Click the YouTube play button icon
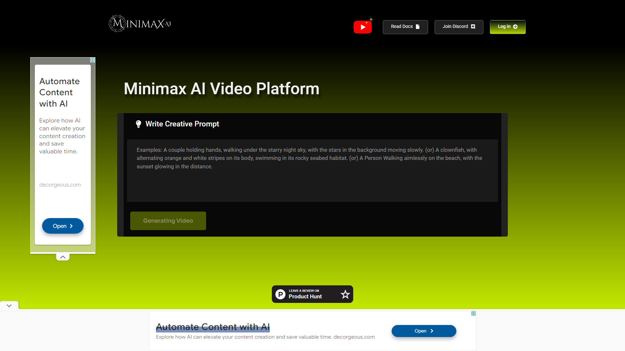Image resolution: width=625 pixels, height=351 pixels. pos(362,27)
